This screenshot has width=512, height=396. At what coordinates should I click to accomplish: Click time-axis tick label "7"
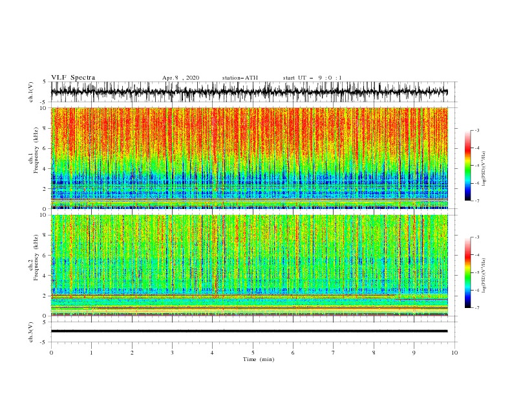click(x=334, y=353)
